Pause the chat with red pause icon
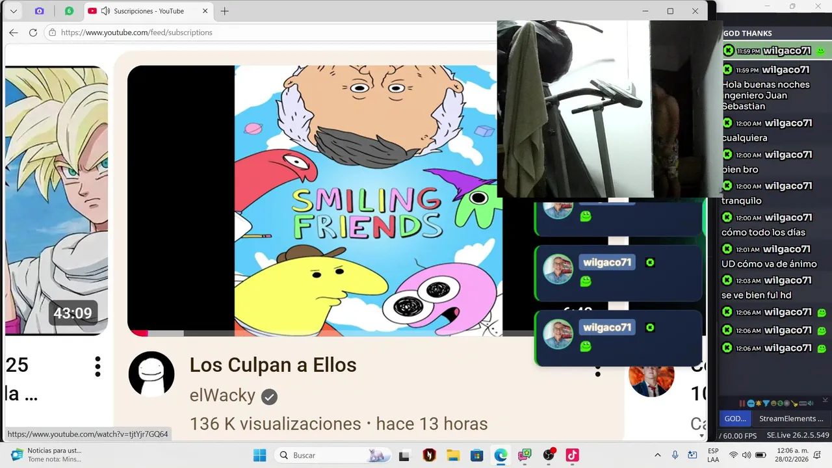The width and height of the screenshot is (832, 468). (x=742, y=403)
